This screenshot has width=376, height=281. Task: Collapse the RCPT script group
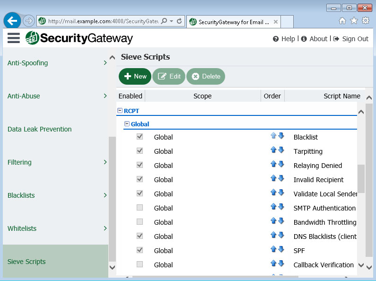click(x=120, y=111)
